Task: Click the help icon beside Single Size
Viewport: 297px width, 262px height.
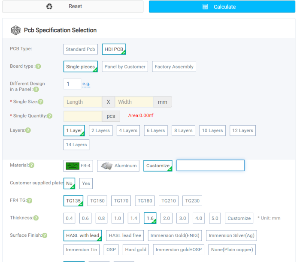Action: click(x=41, y=102)
